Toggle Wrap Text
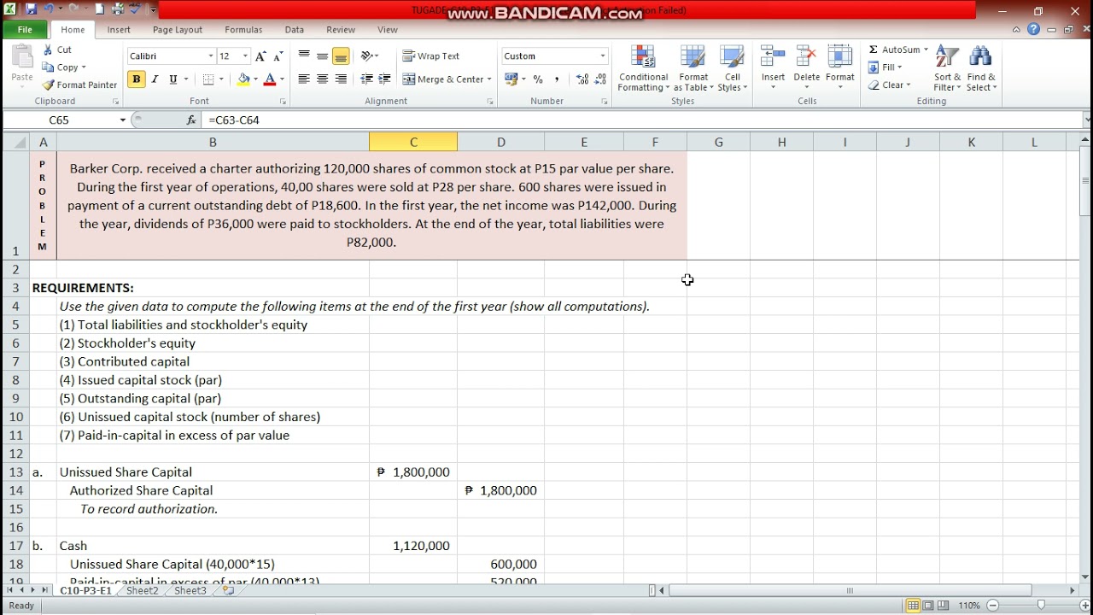Image resolution: width=1093 pixels, height=615 pixels. click(431, 56)
